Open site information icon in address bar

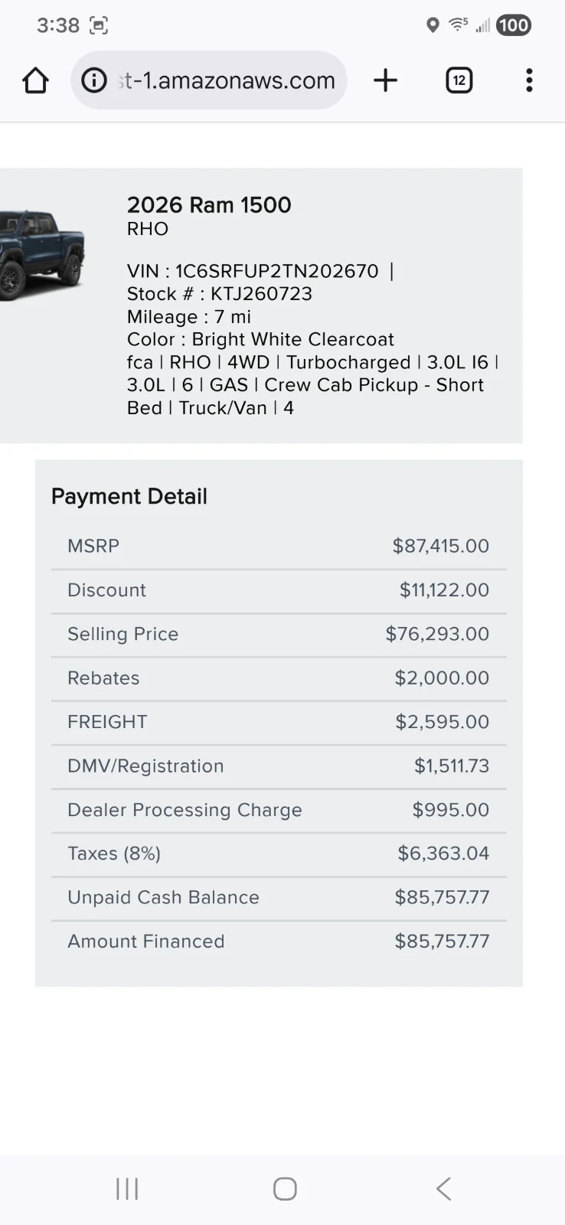click(94, 80)
